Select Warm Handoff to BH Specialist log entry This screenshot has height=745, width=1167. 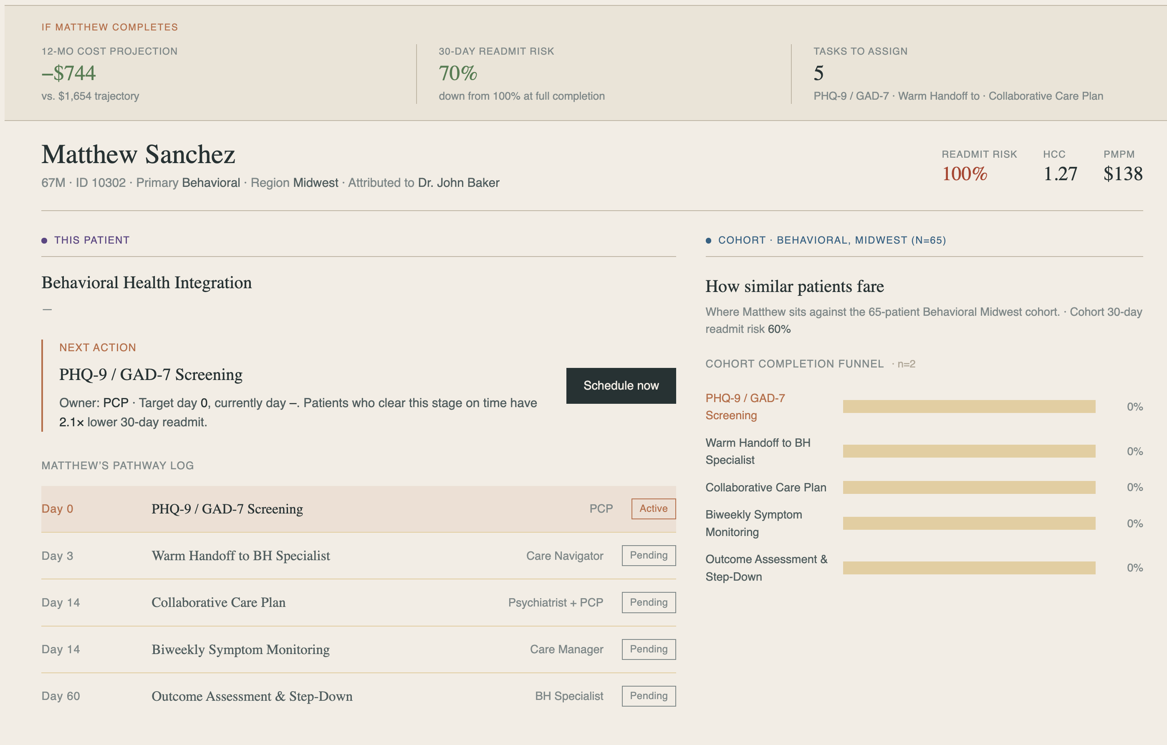coord(359,556)
